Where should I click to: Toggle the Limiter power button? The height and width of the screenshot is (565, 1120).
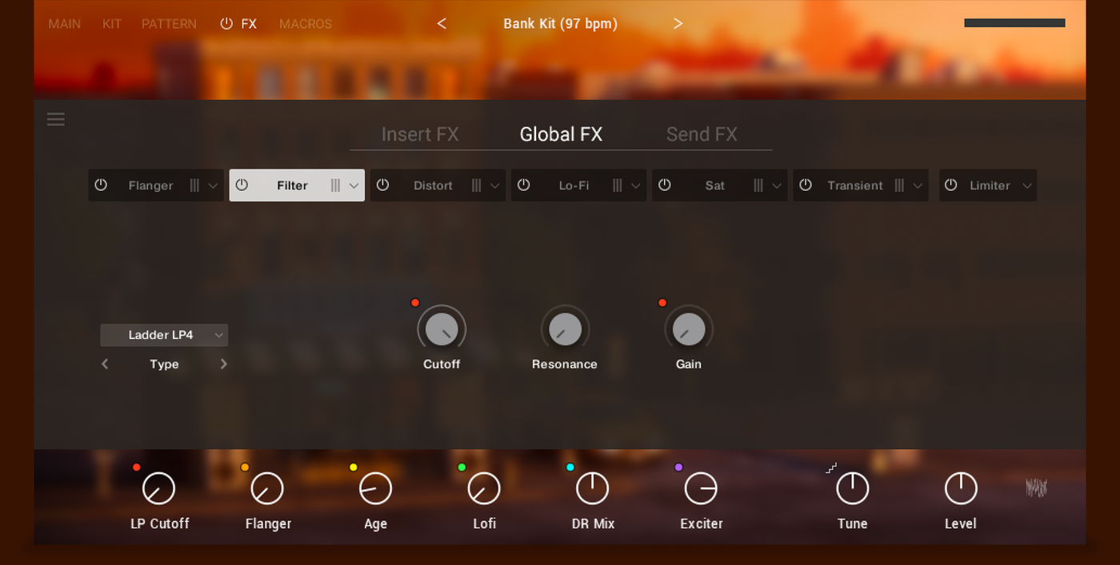950,185
